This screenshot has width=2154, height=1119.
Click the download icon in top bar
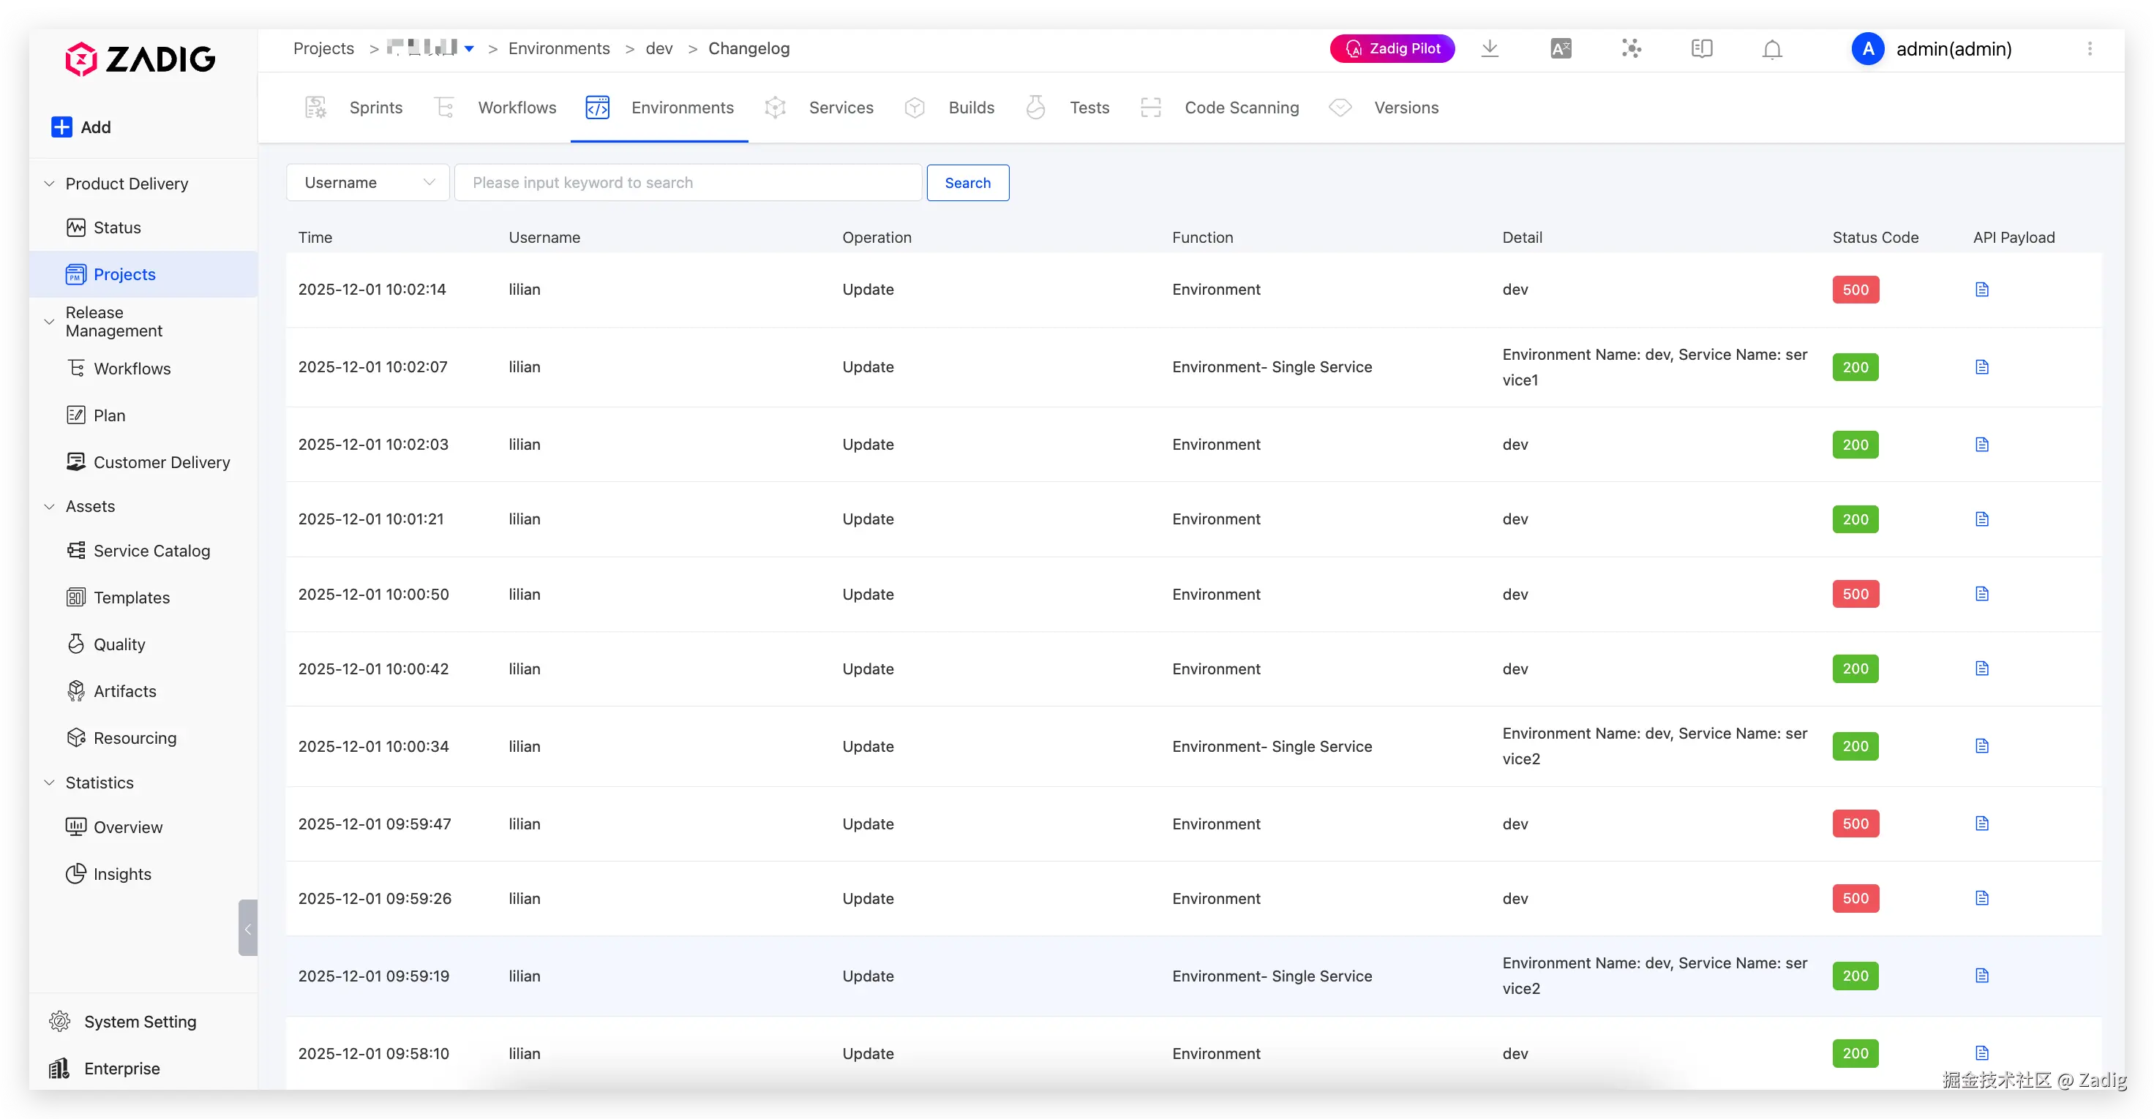pyautogui.click(x=1489, y=48)
